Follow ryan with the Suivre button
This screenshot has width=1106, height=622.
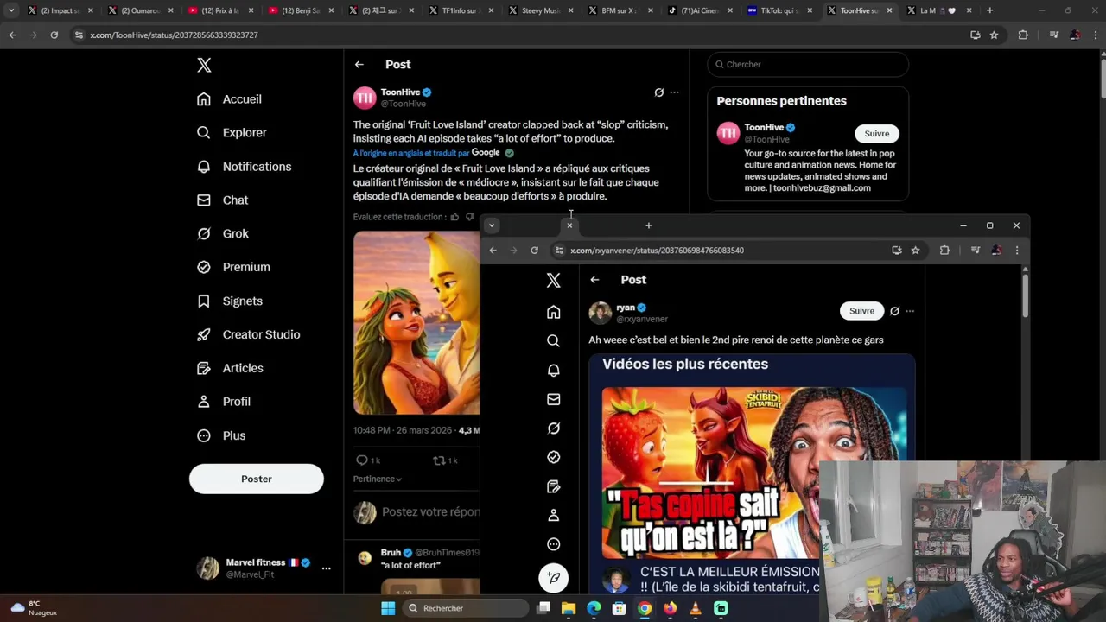pos(861,311)
